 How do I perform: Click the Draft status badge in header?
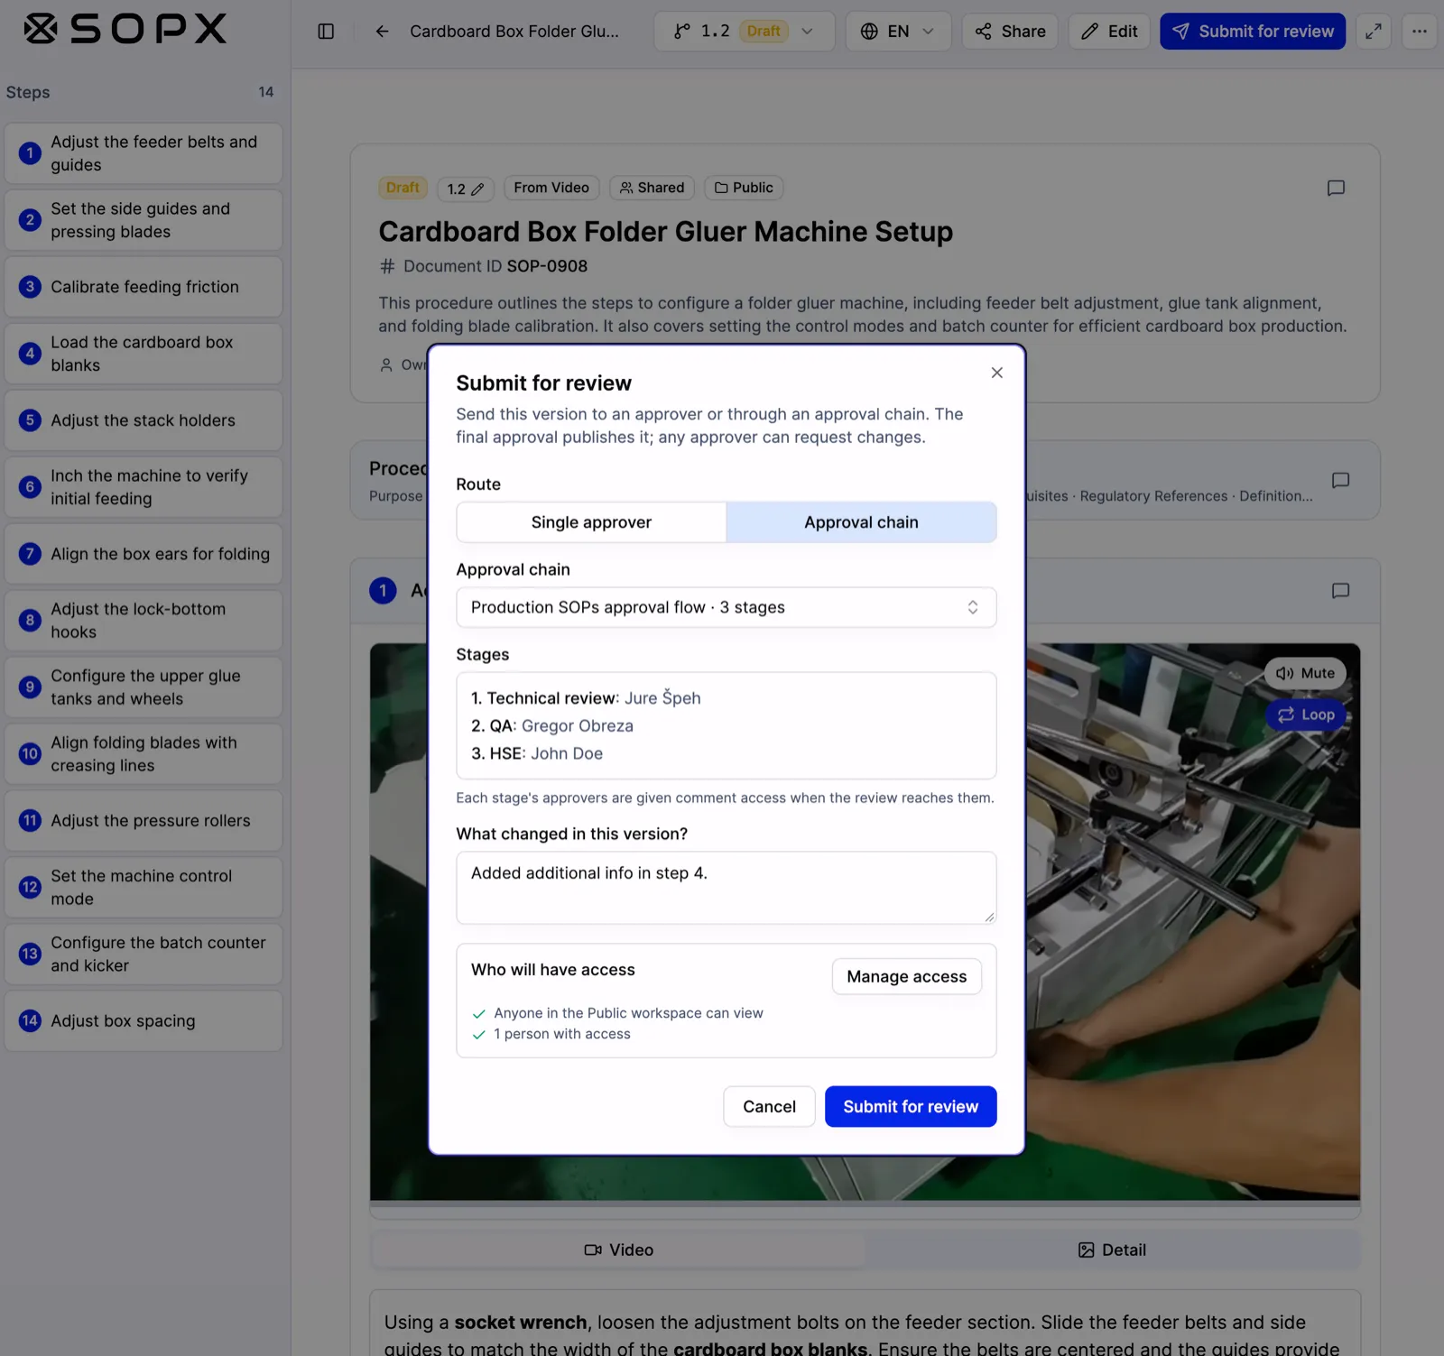point(403,188)
